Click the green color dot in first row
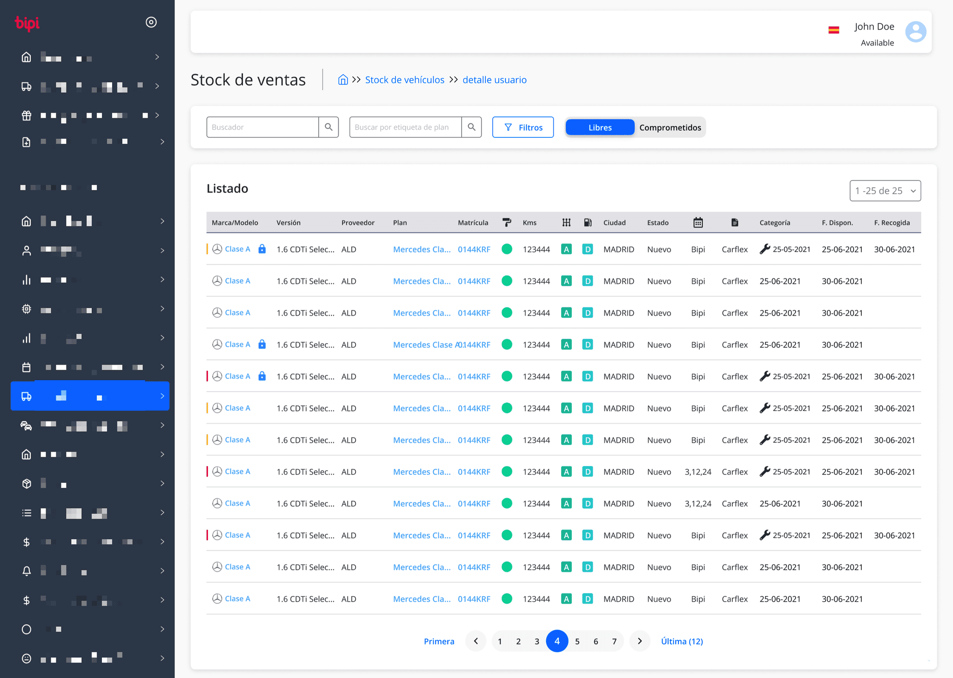This screenshot has width=953, height=678. coord(507,249)
